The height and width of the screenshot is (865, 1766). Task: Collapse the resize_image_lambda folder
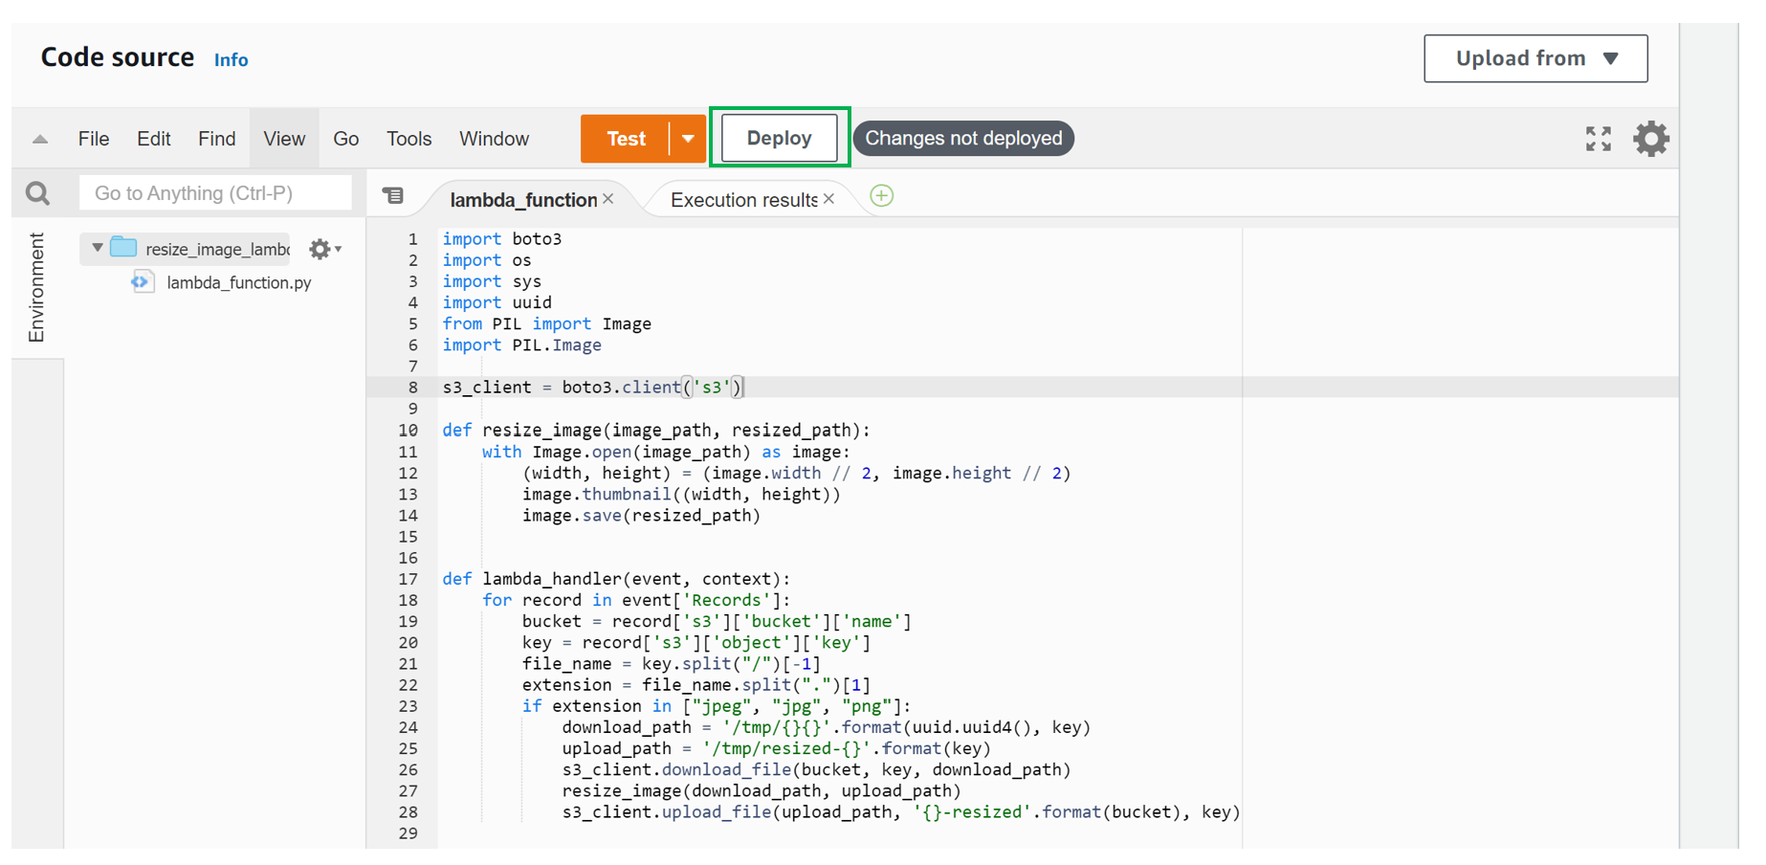pyautogui.click(x=97, y=248)
